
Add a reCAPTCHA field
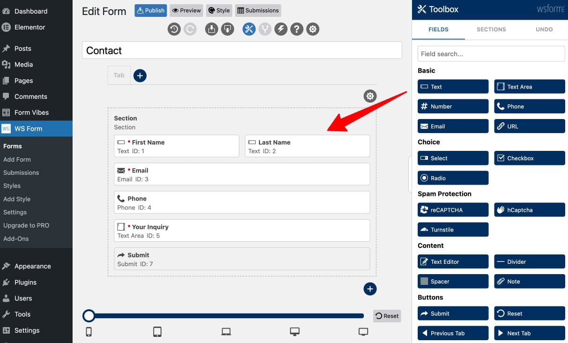(453, 210)
